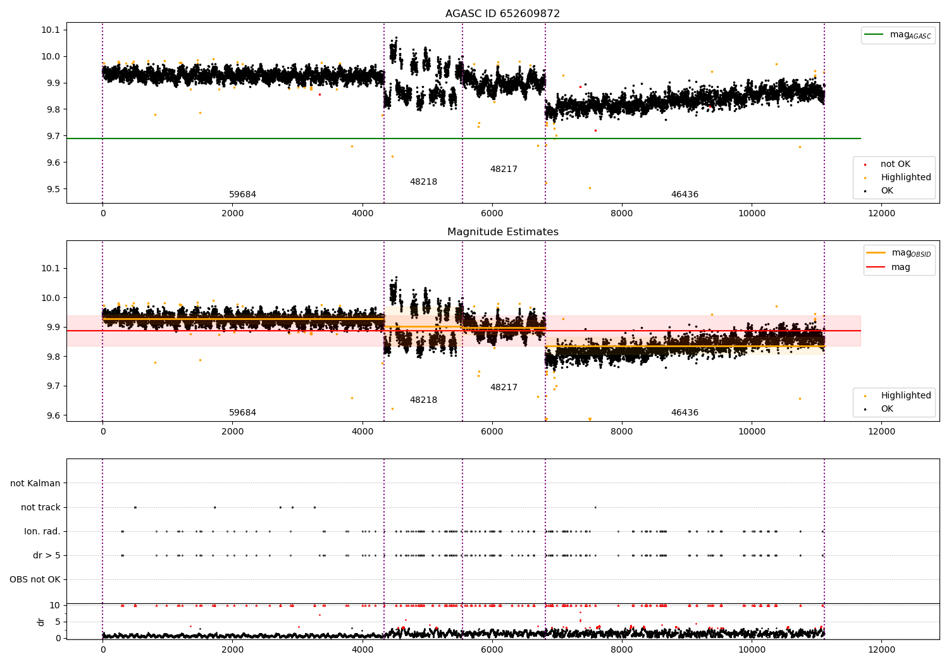Viewport: 949px width, 664px height.
Task: Click obsid label 59684 in Magnitude Estimates plot
Action: click(242, 412)
